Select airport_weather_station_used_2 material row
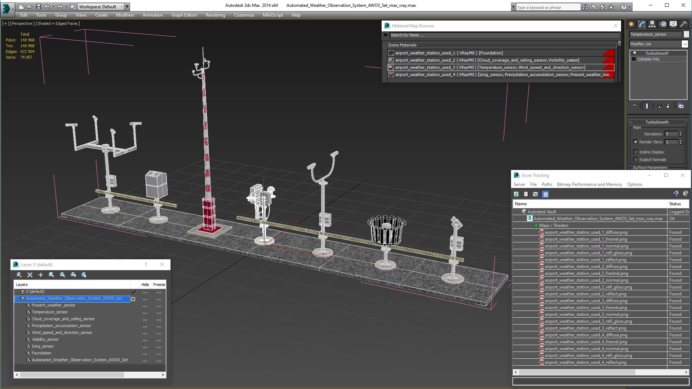Viewport: 692px width, 389px height. 501,60
